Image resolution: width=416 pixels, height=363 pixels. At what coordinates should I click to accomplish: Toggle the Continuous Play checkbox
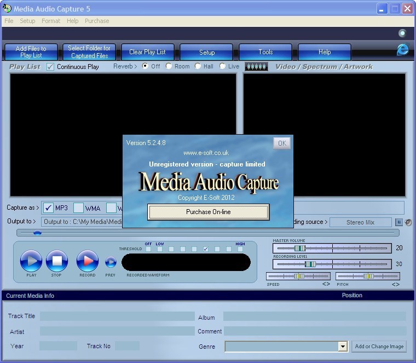point(50,67)
